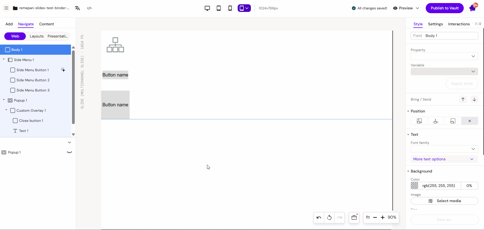Open the Style tab
484x230 pixels.
pyautogui.click(x=418, y=24)
